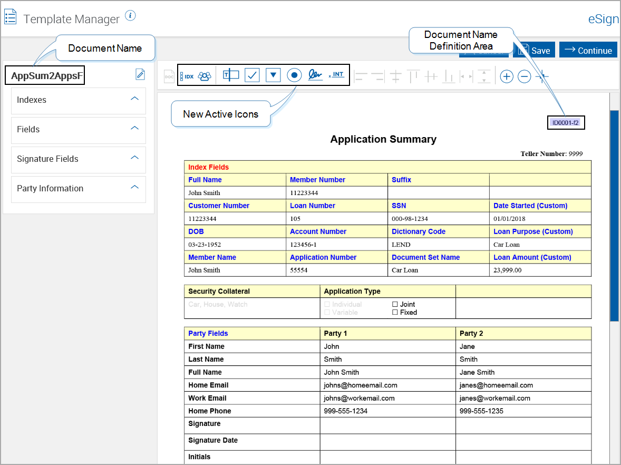
Task: Click the '999-555-1235' phone cell
Action: [523, 411]
